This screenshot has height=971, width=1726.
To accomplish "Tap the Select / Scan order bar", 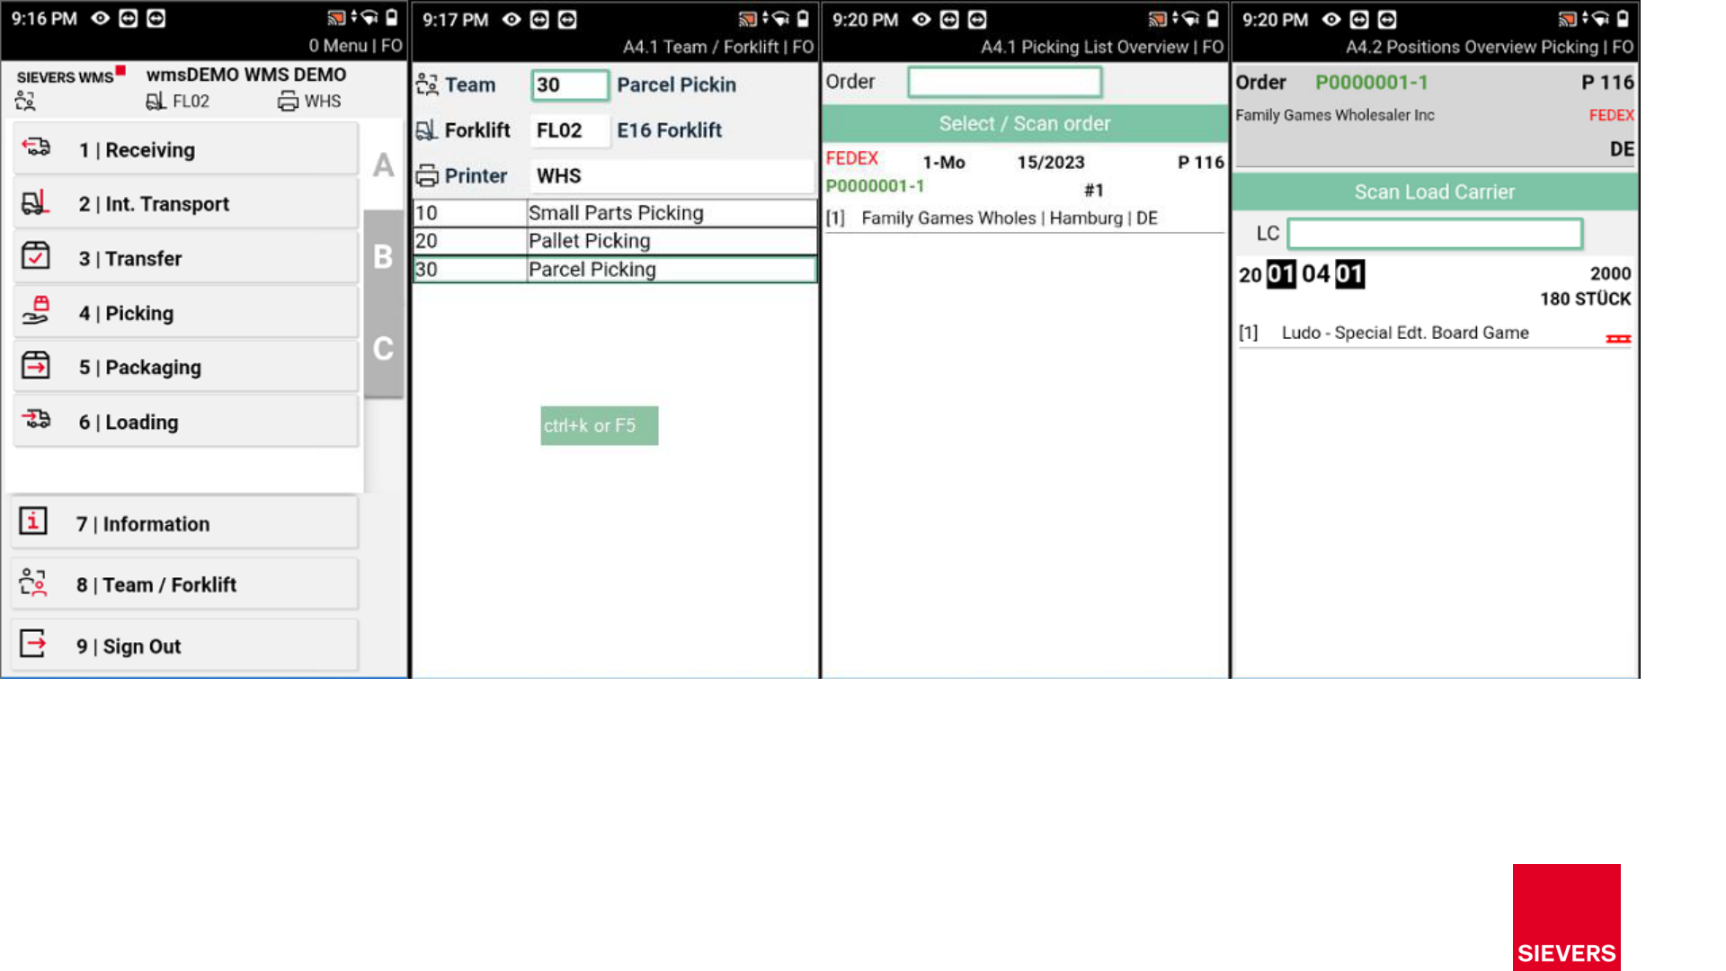I will tap(1025, 123).
